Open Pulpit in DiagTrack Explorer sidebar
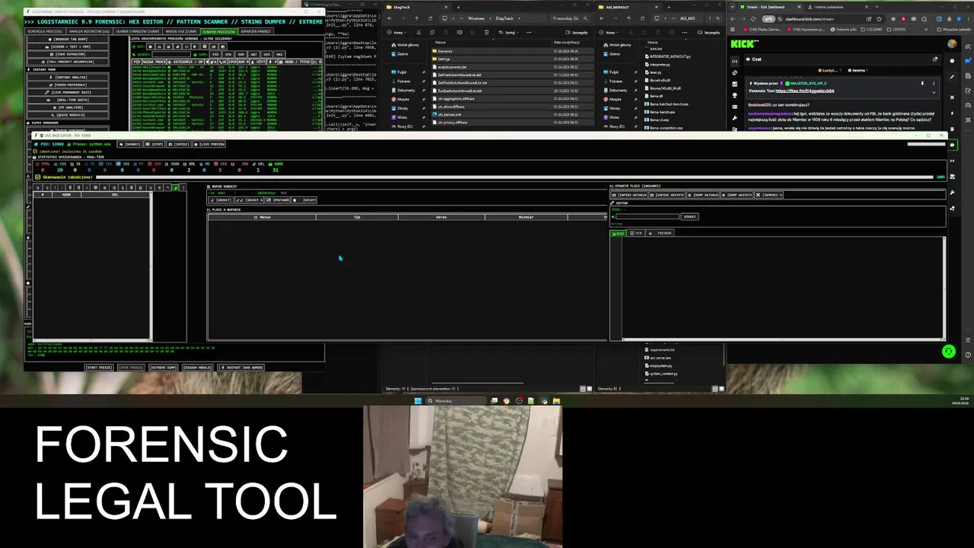 (401, 72)
